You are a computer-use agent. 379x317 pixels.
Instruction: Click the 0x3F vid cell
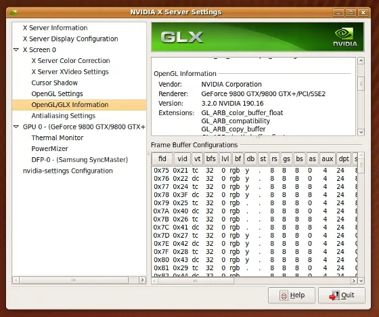180,195
